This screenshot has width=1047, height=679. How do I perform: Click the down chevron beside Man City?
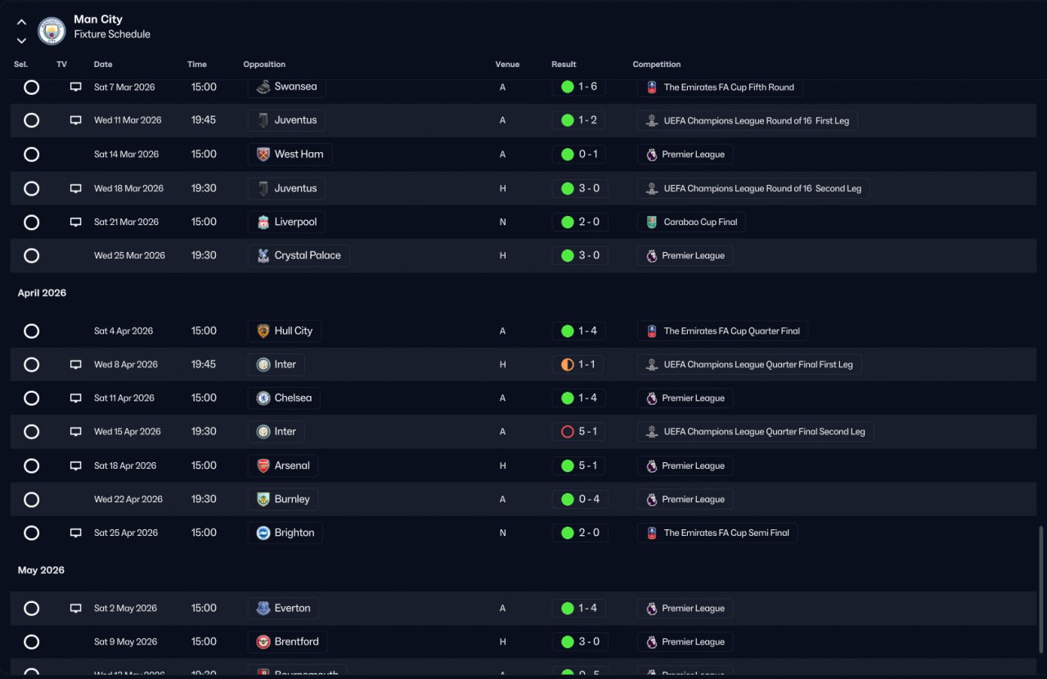(x=21, y=40)
